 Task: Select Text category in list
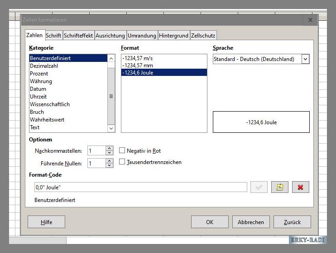(x=68, y=127)
